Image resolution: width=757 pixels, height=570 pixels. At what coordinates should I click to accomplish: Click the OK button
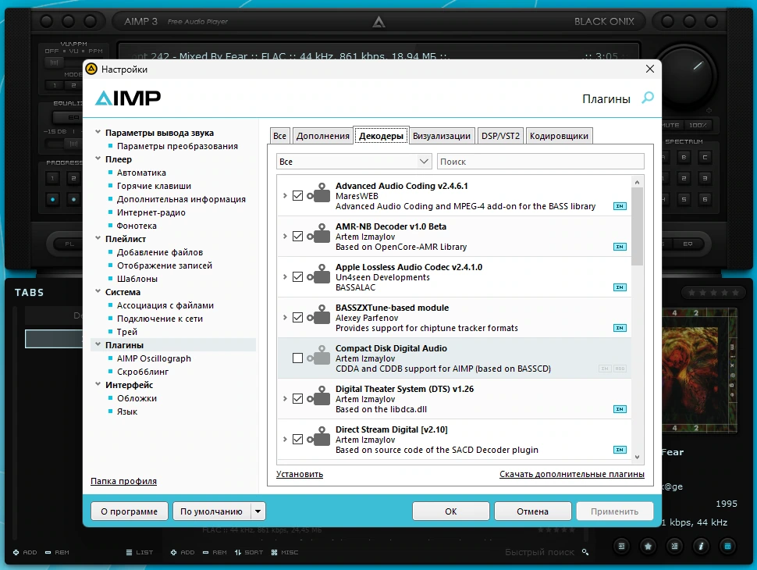click(x=450, y=511)
